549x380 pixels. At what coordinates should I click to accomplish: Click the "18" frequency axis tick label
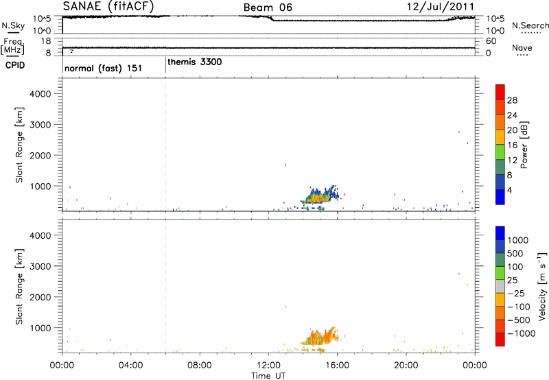click(x=46, y=41)
